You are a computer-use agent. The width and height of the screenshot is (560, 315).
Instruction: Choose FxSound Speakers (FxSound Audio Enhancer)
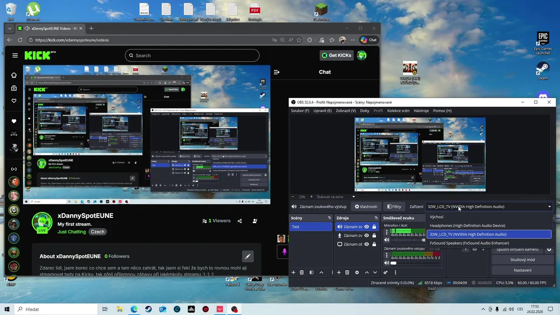(489, 243)
